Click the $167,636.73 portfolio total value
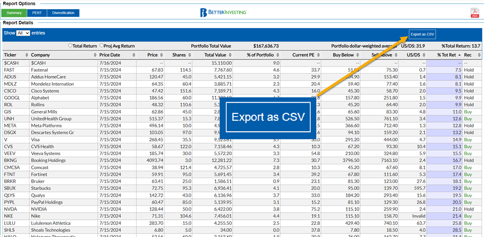Image resolution: width=484 pixels, height=237 pixels. pos(266,46)
